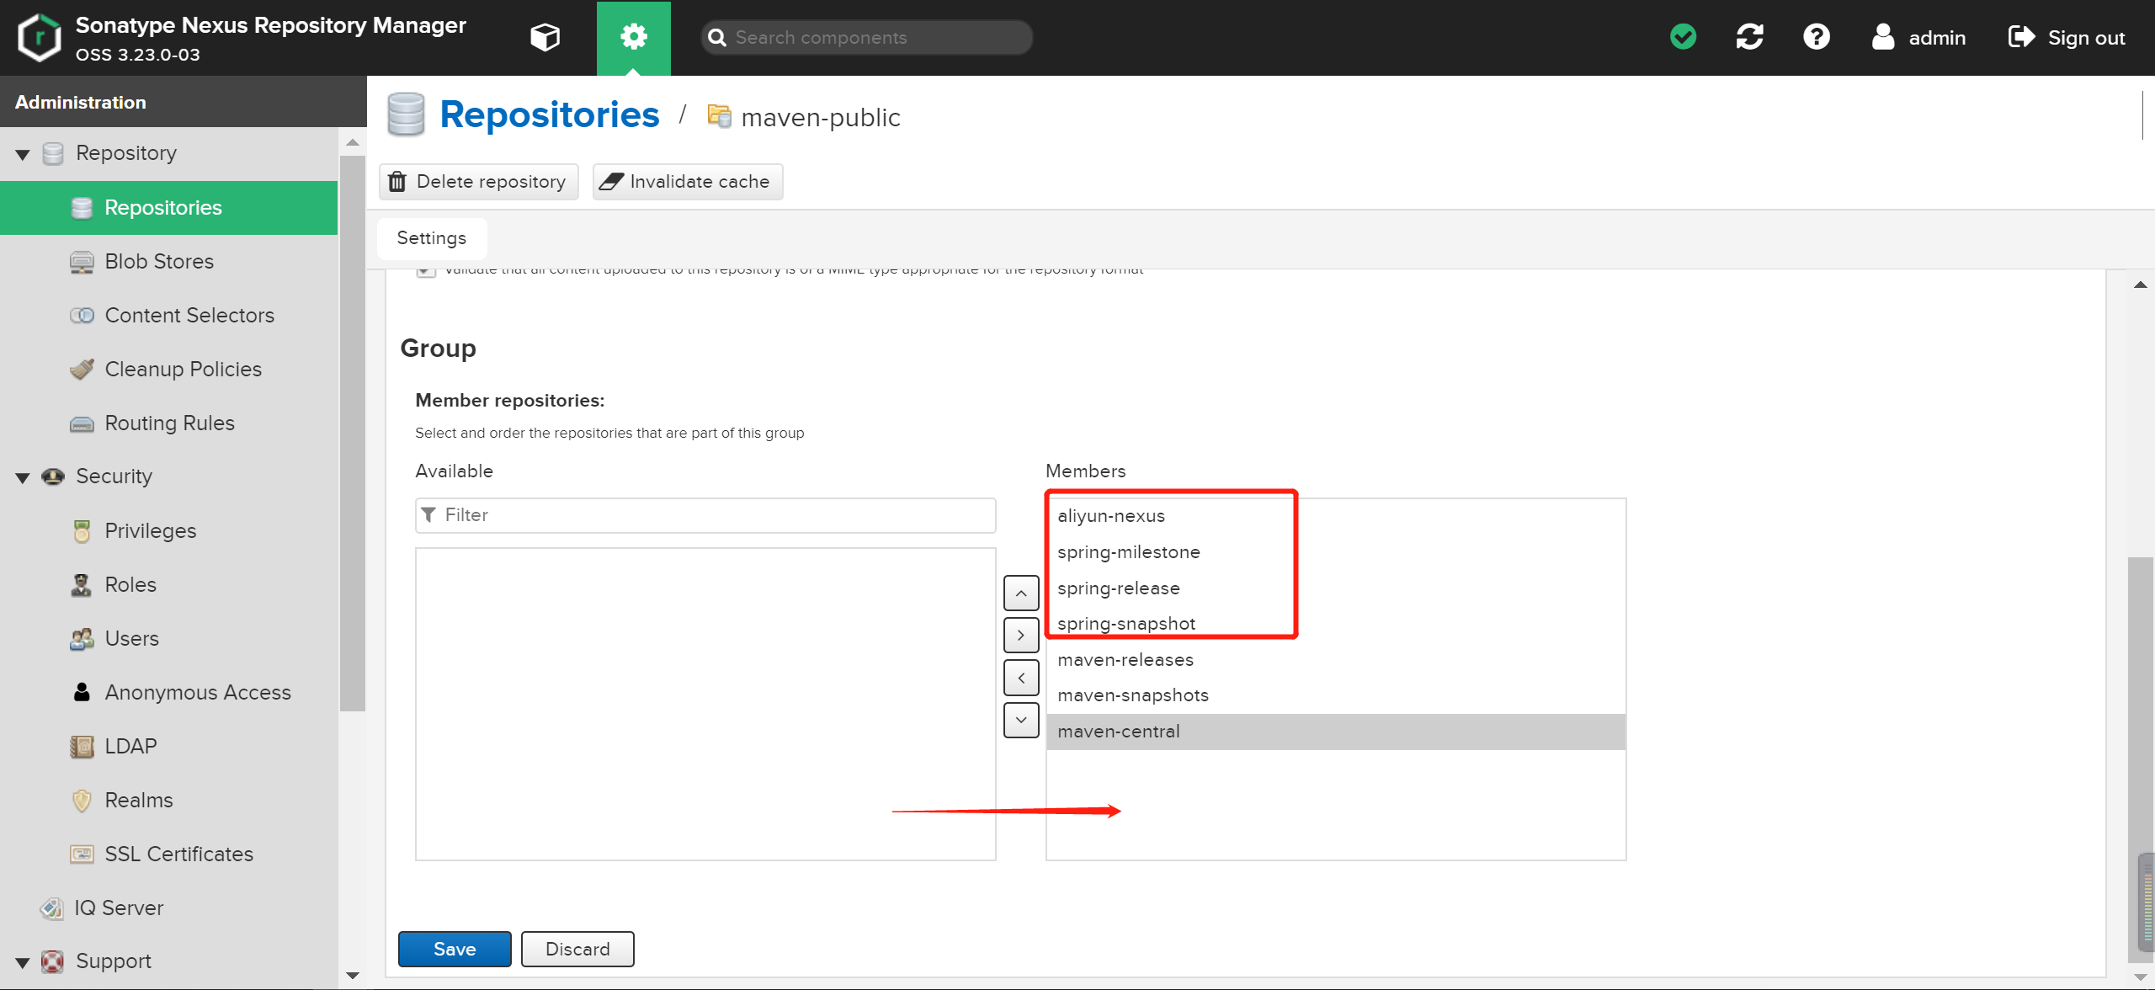Click the remove-from-members left arrow
2155x990 pixels.
coord(1020,678)
